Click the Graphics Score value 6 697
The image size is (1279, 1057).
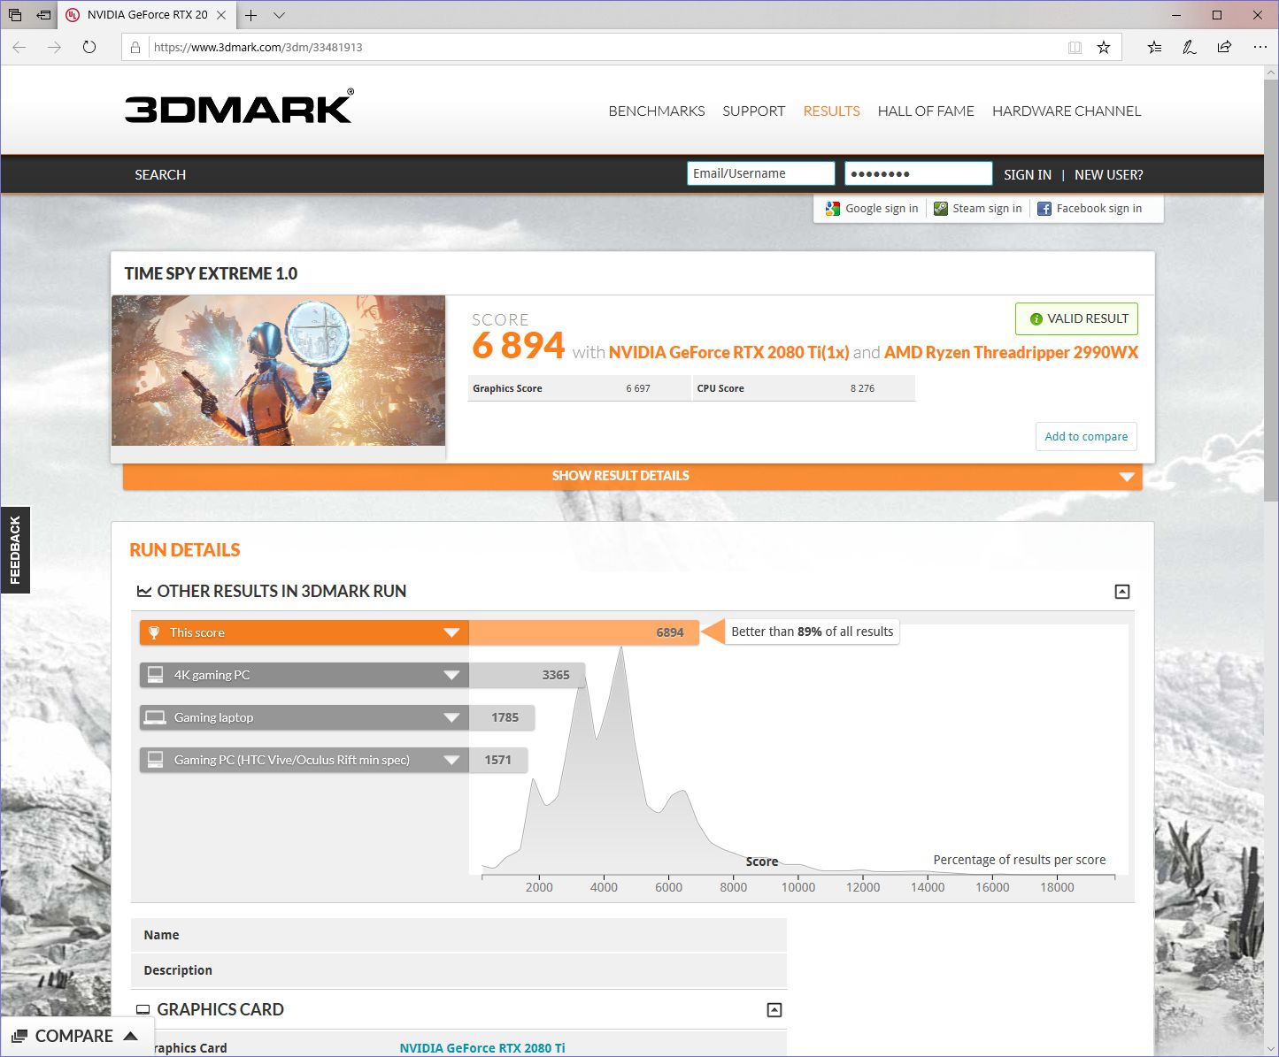[x=638, y=388]
